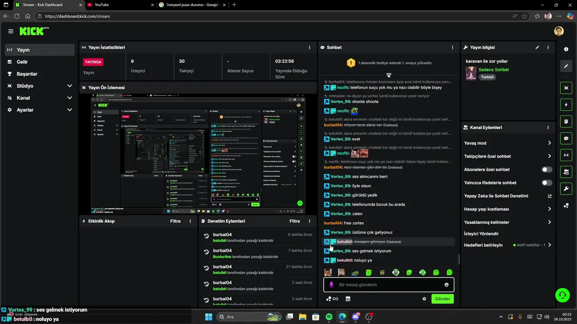Toggle the broadcast signal icon in right sidebar
Viewport: 577px width, 324px height.
click(566, 155)
